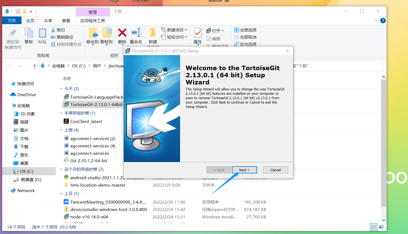Click the vertical scrollbar in the file list

pyautogui.click(x=384, y=144)
